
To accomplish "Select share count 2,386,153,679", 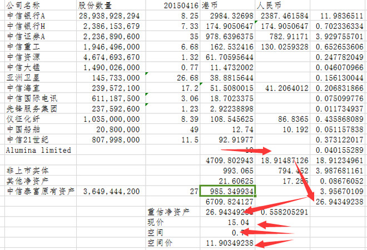I will [x=111, y=26].
